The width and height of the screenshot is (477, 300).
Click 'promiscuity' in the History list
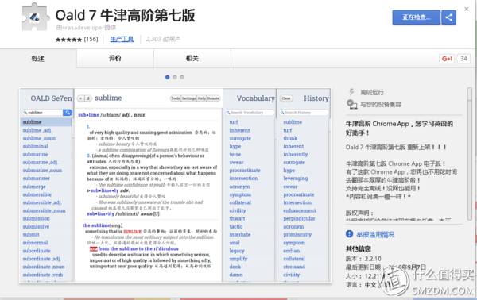point(297,235)
